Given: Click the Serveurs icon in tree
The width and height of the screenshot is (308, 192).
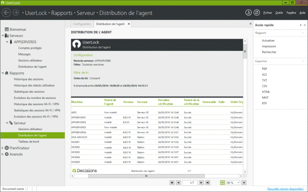Looking at the screenshot, I should point(7,36).
